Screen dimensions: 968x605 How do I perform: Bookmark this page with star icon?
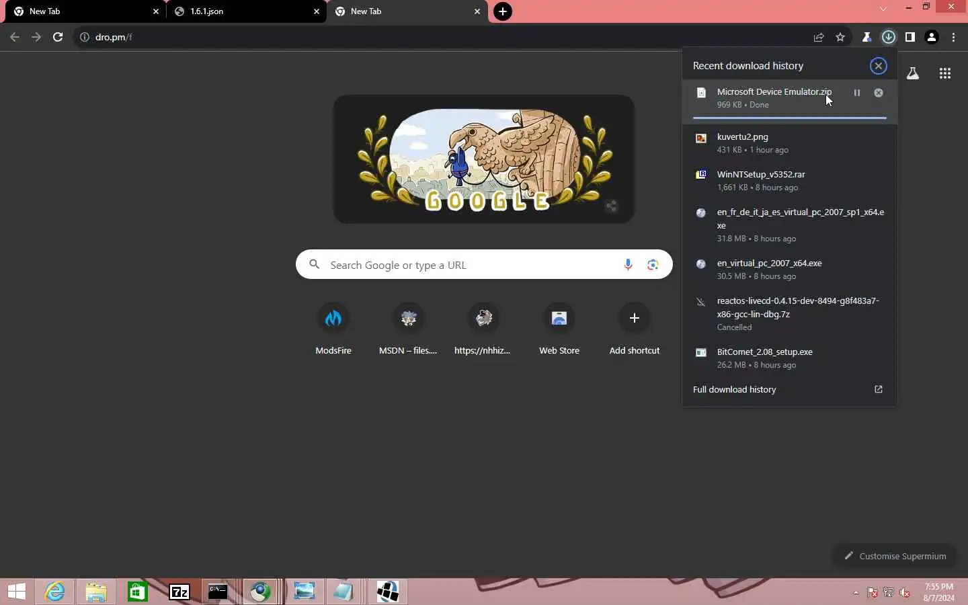tap(840, 37)
